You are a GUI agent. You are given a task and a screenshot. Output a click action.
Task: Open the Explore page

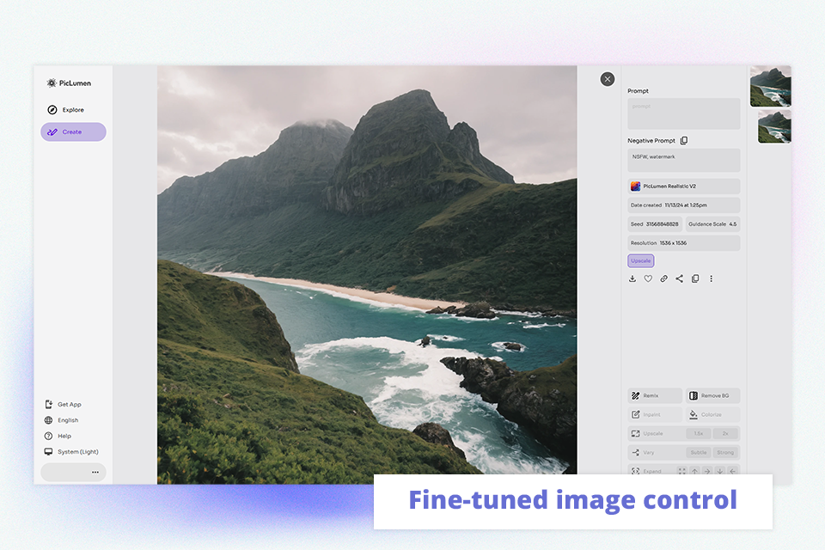click(x=66, y=110)
